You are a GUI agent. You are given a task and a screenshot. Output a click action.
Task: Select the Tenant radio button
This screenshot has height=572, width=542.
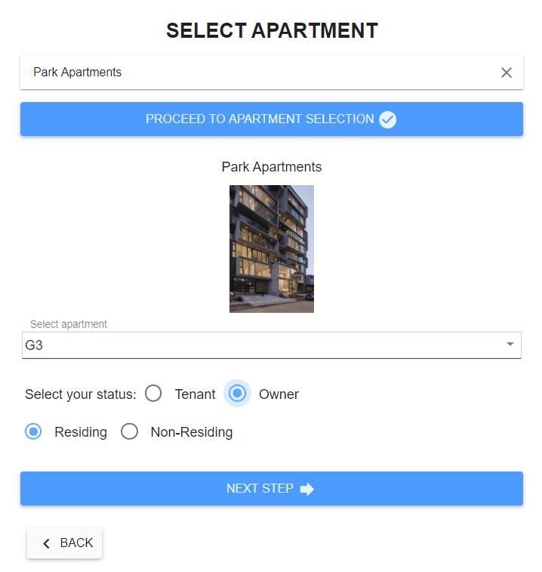pos(153,394)
